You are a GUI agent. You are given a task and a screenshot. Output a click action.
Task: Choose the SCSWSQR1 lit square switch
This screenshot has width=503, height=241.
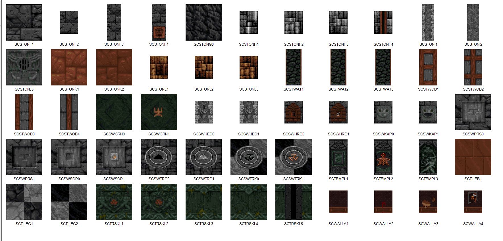point(114,157)
